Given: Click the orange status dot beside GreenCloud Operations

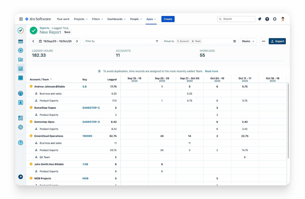Looking at the screenshot, I should 31,136.
